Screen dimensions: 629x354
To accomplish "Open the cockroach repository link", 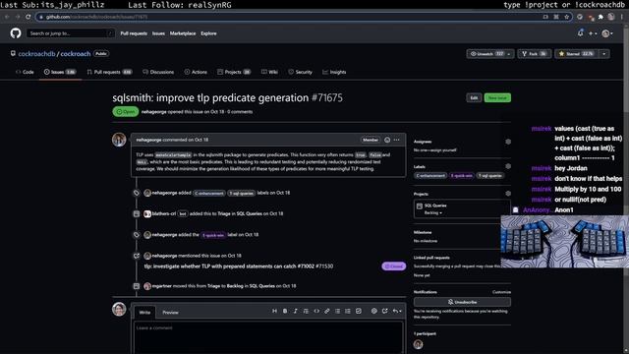I will click(76, 54).
